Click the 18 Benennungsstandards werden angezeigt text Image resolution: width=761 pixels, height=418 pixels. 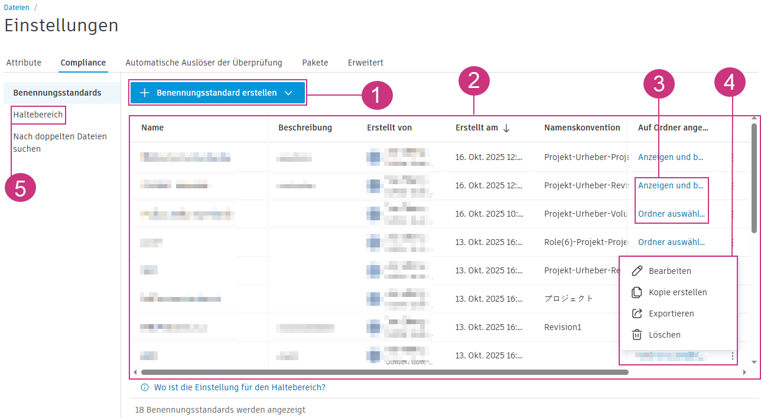point(220,409)
